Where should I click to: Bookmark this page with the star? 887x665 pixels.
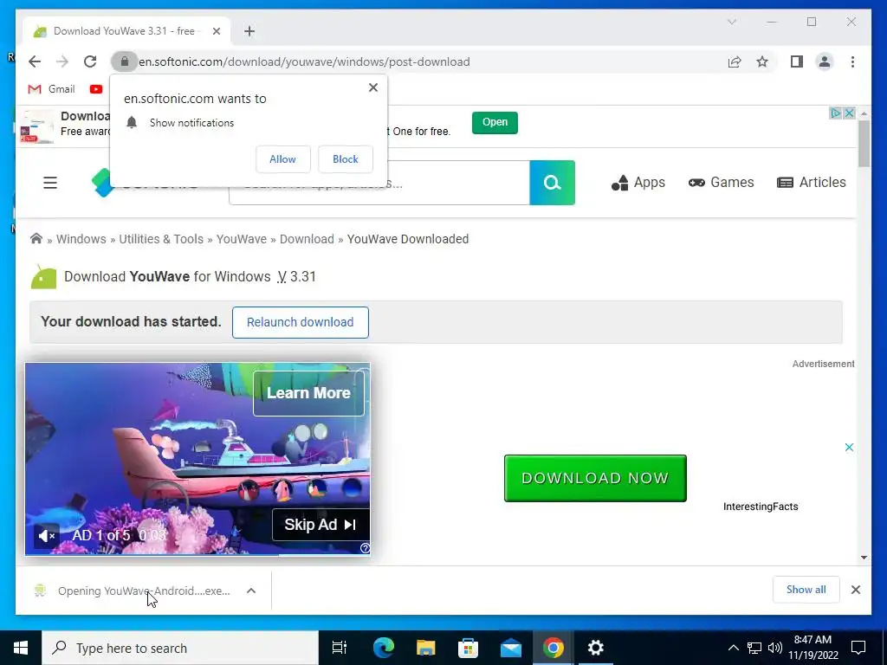click(x=762, y=61)
